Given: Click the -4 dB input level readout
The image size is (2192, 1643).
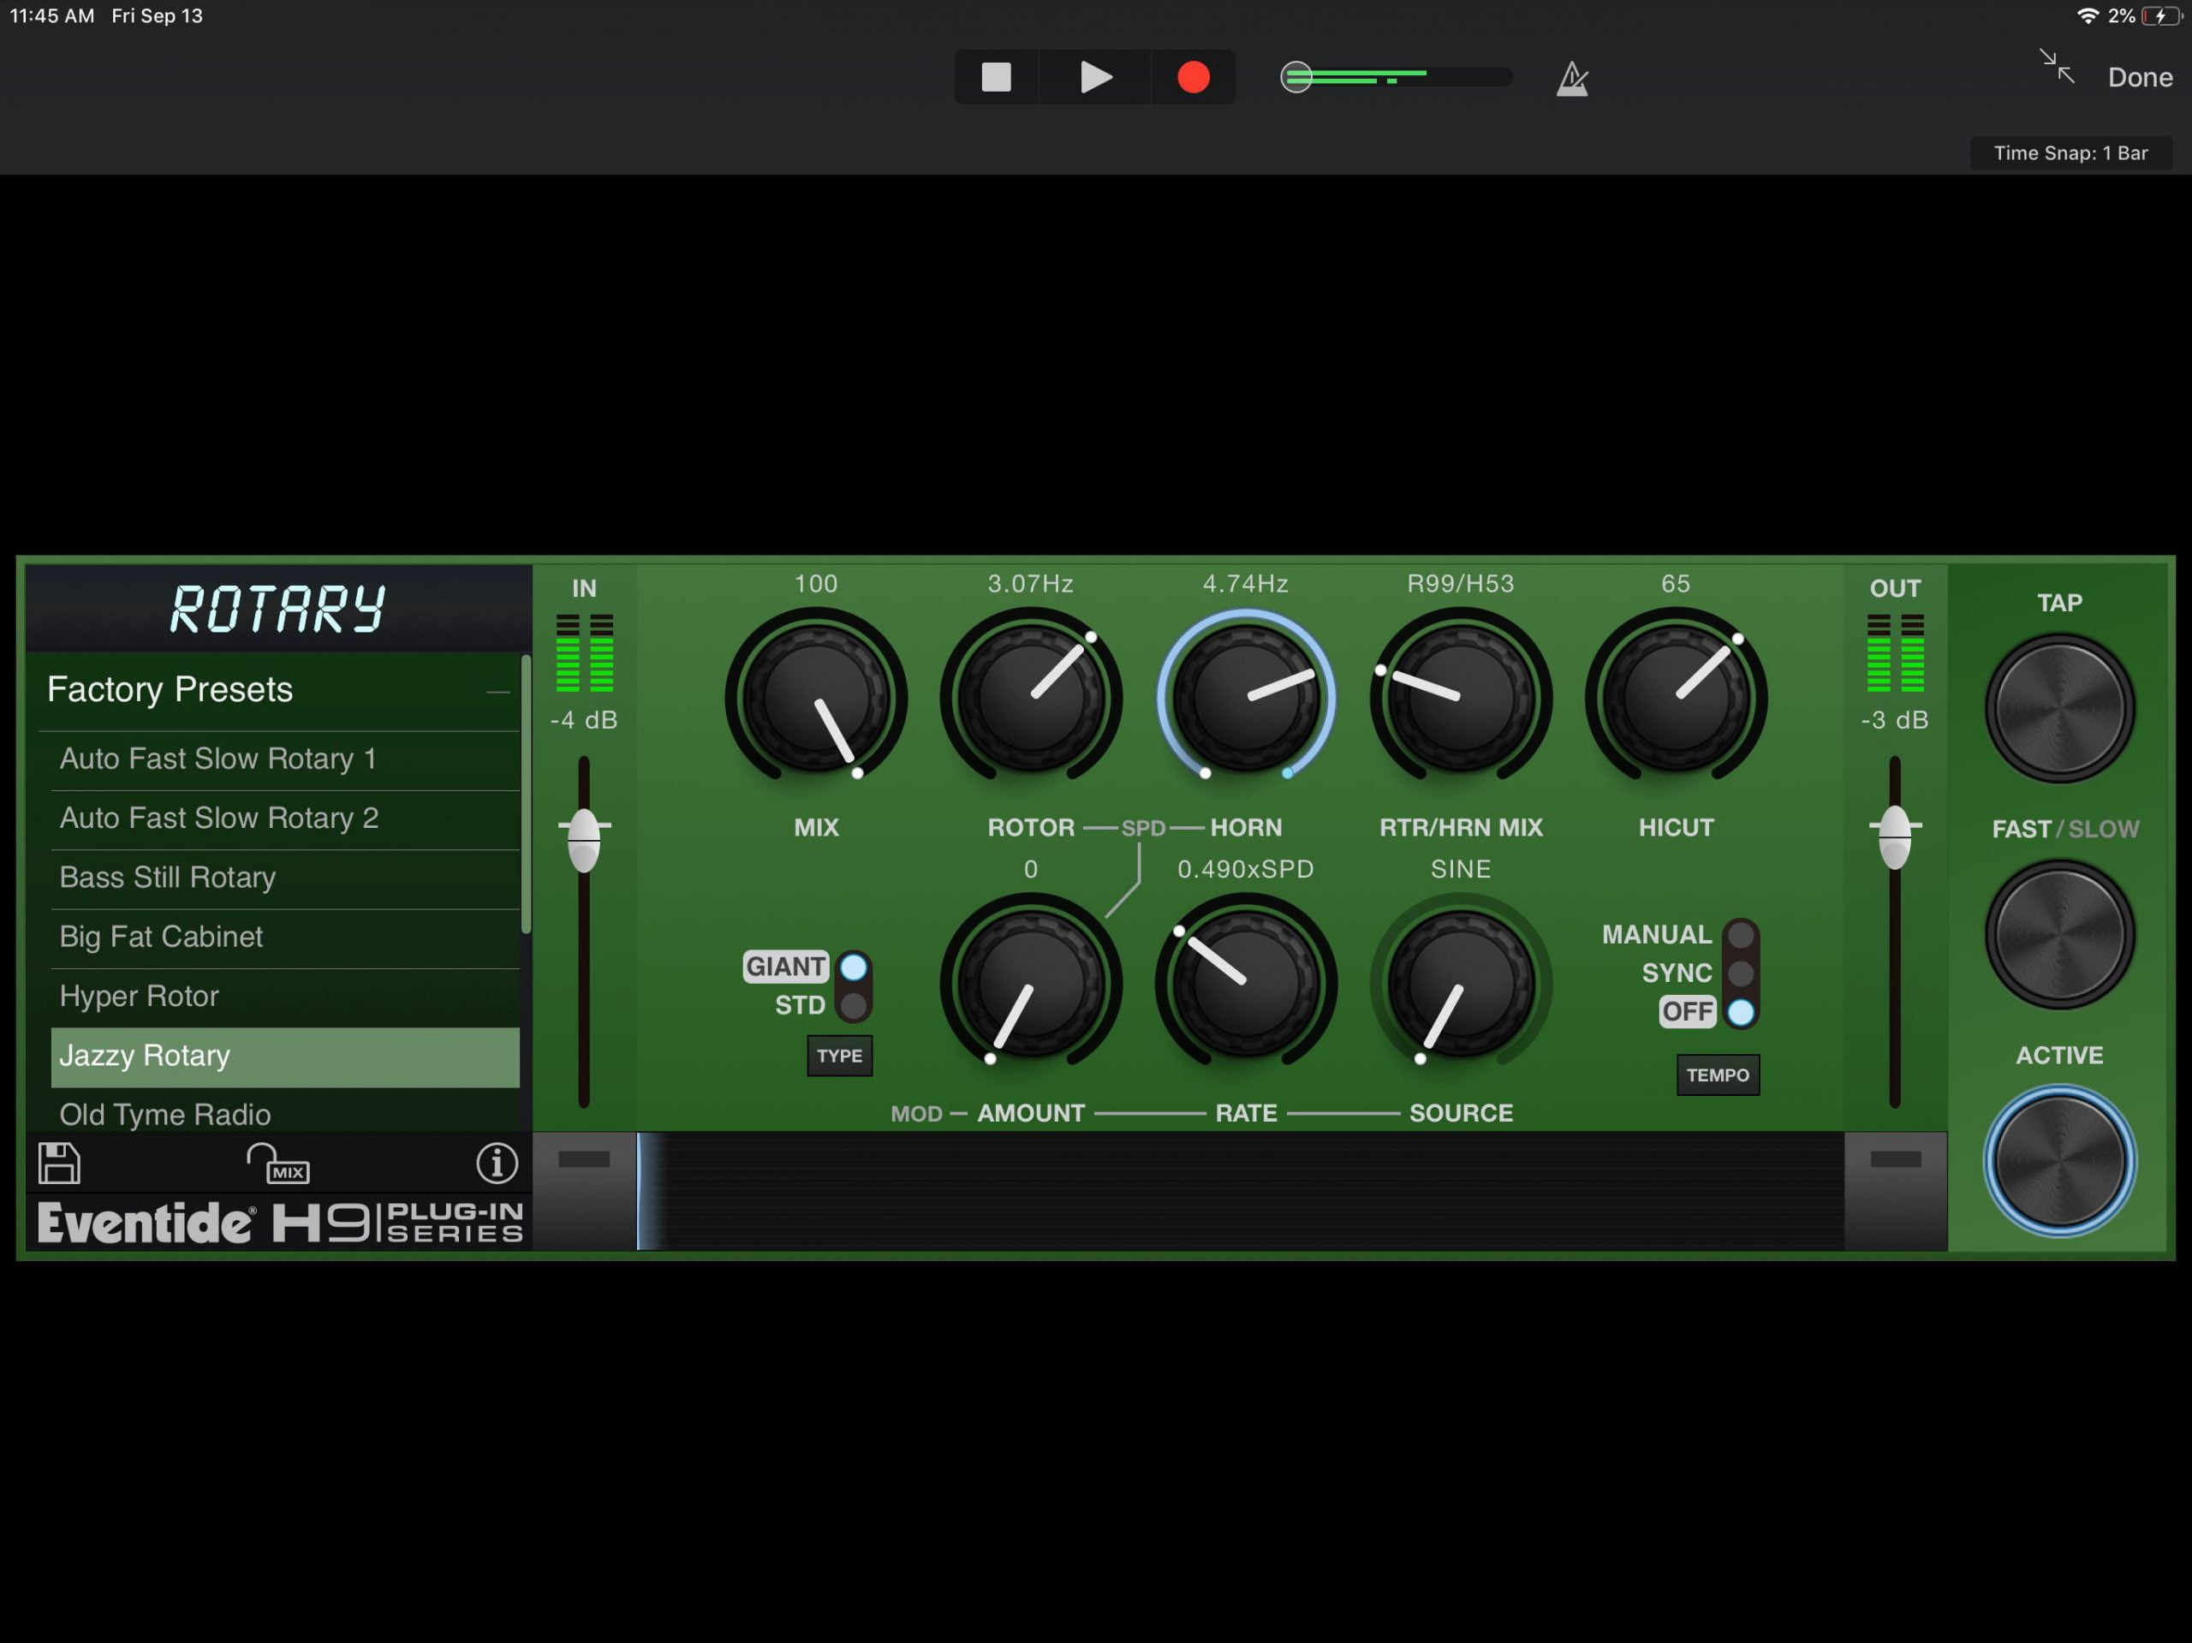Looking at the screenshot, I should 584,720.
